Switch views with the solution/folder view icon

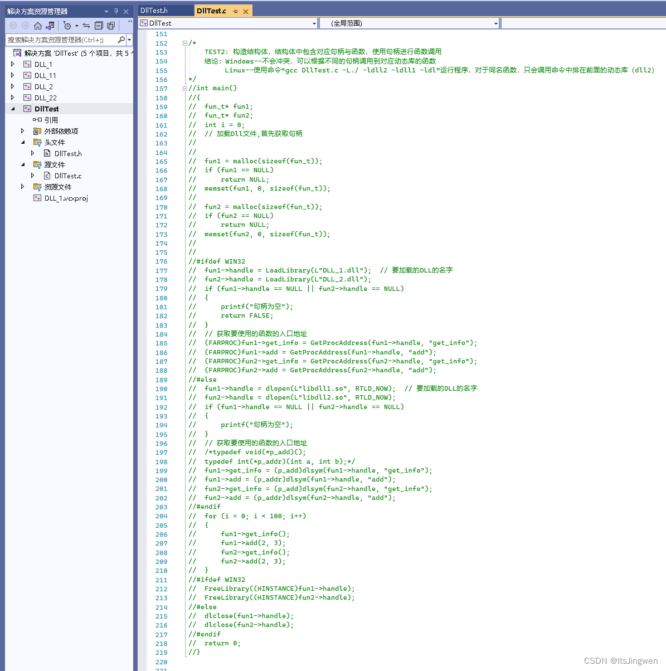point(50,26)
